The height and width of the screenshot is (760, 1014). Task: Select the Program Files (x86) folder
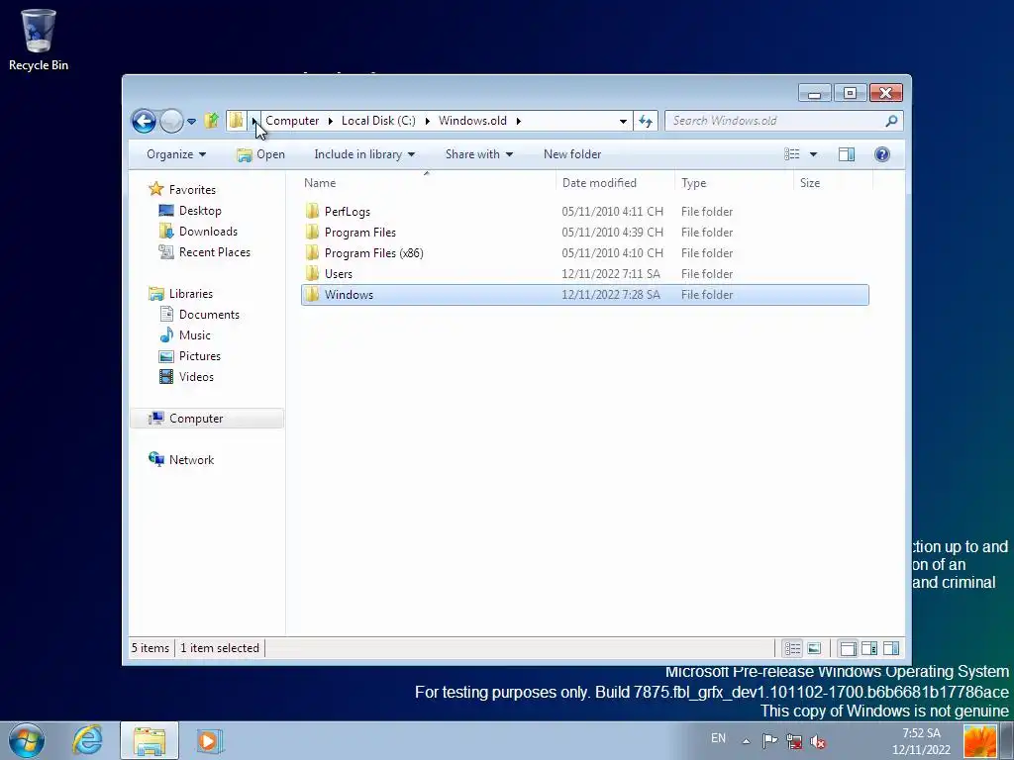(584, 252)
